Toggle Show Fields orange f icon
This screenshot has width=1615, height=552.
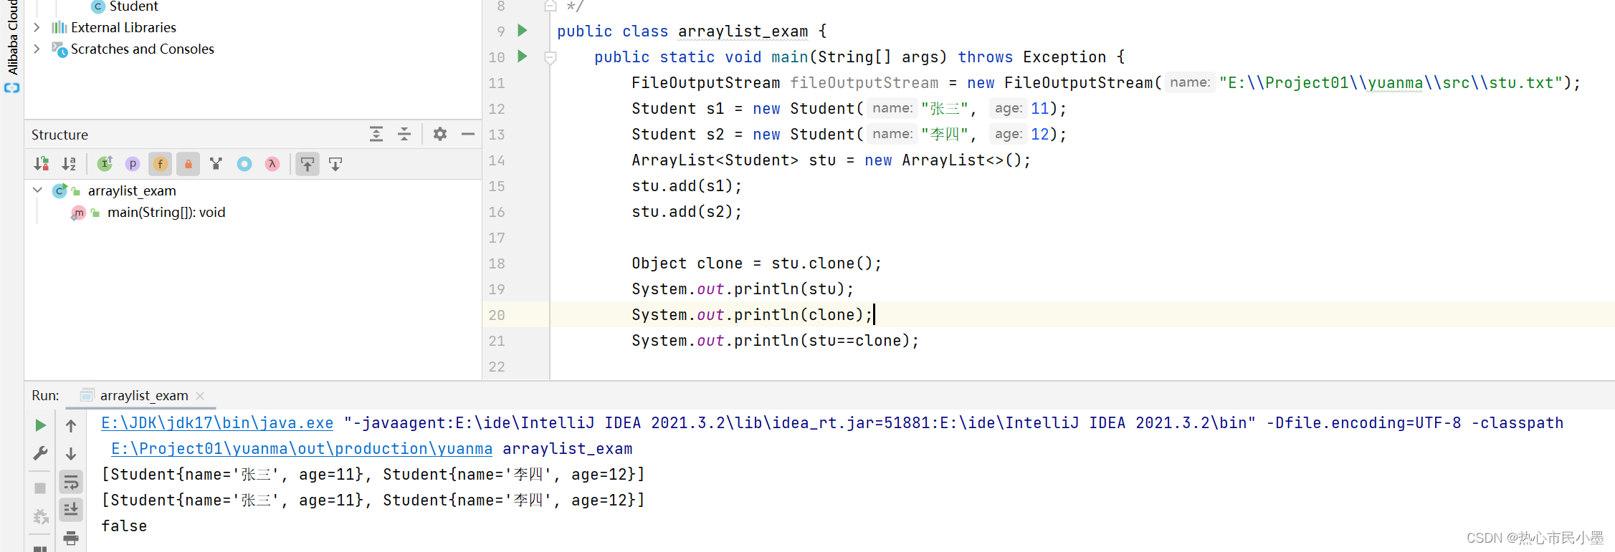(161, 164)
